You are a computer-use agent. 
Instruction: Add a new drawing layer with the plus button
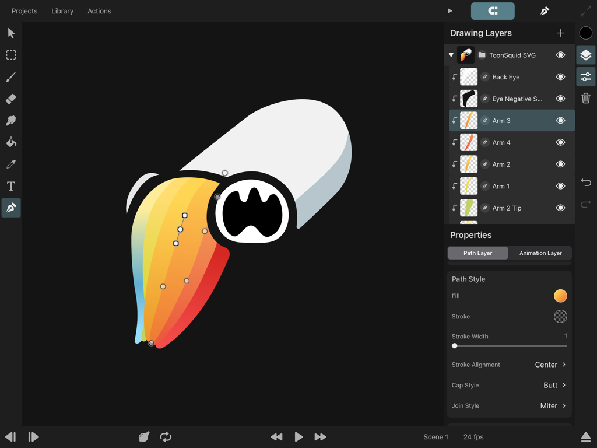coord(560,33)
